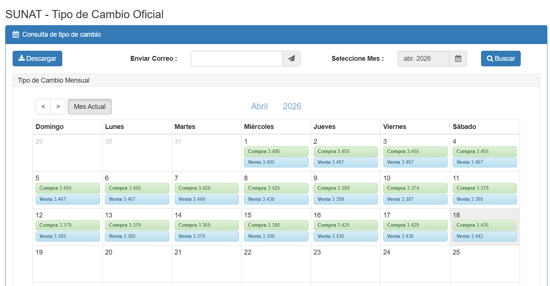
Task: Click the paper plane send email icon
Action: tap(291, 59)
